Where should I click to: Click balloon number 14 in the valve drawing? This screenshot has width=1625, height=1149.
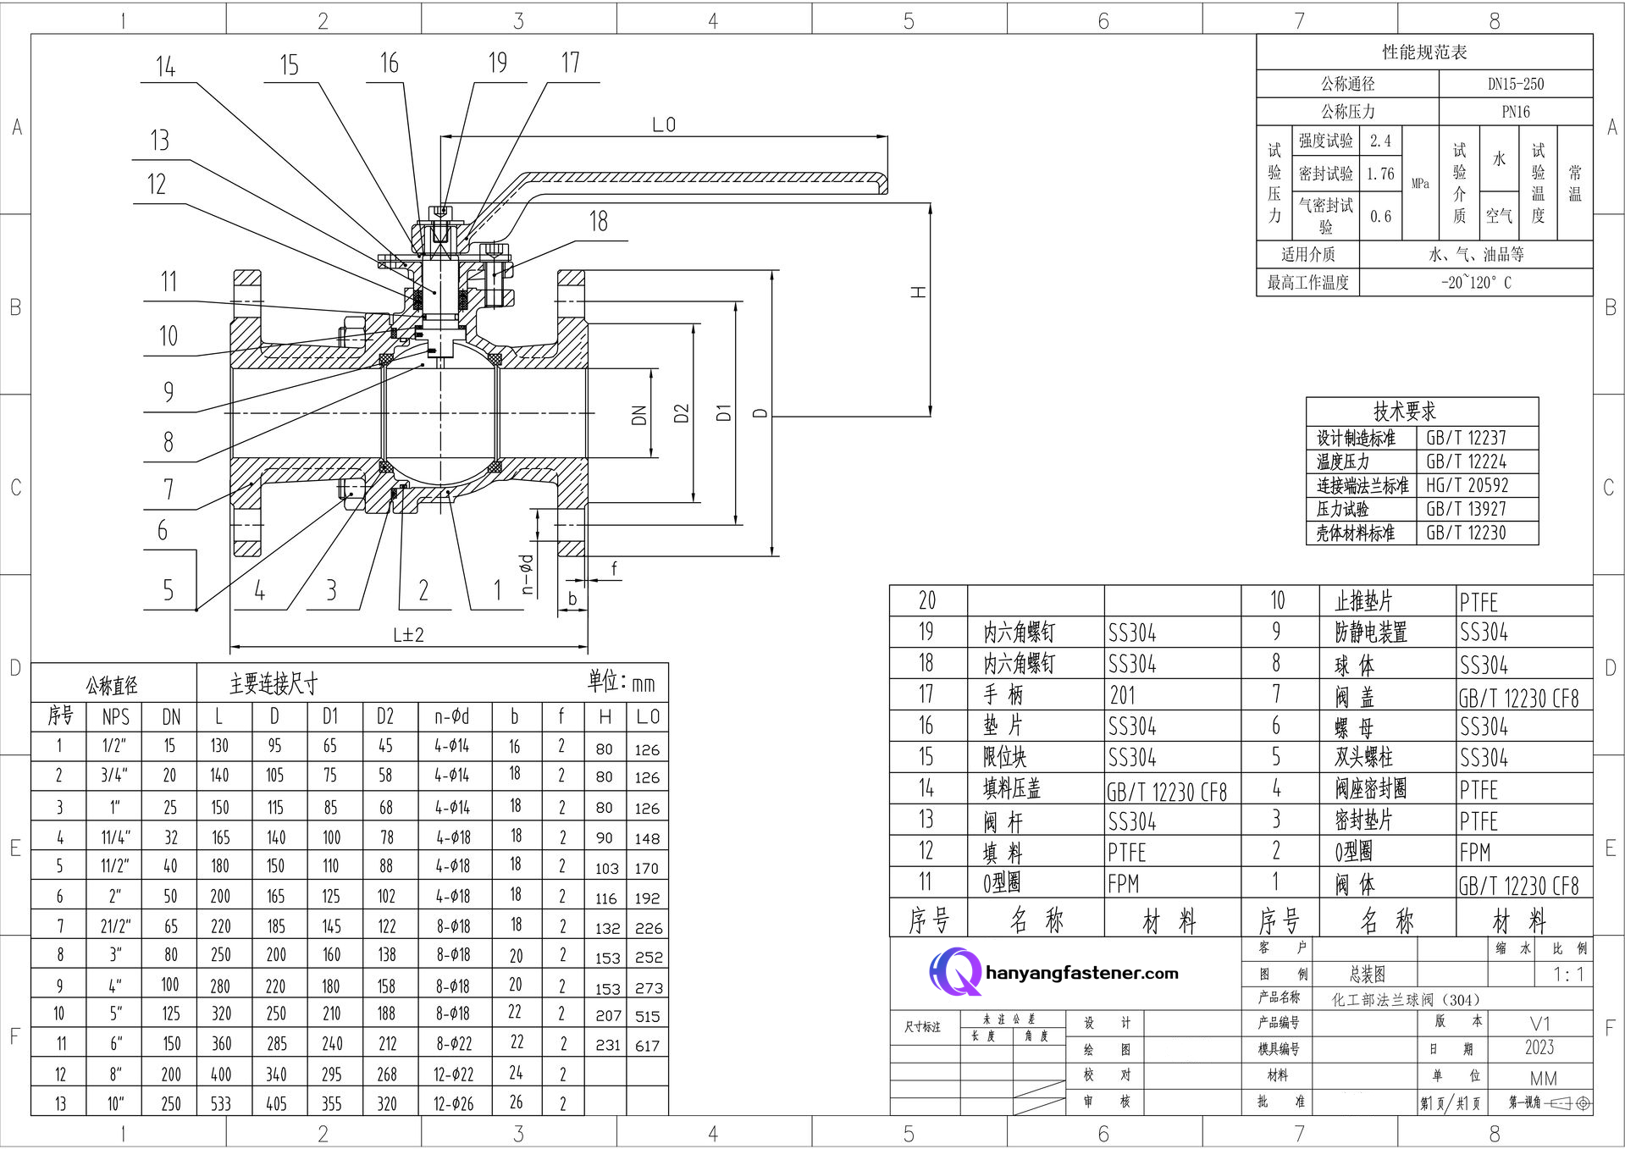point(165,66)
